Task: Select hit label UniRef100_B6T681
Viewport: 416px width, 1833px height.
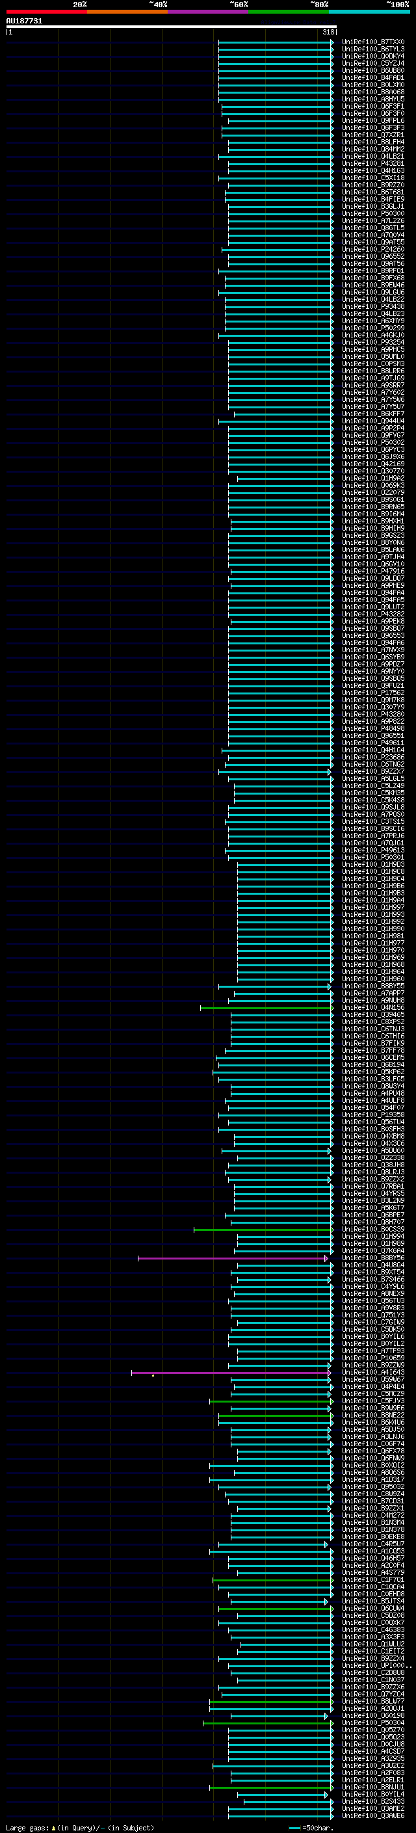Action: coord(372,192)
